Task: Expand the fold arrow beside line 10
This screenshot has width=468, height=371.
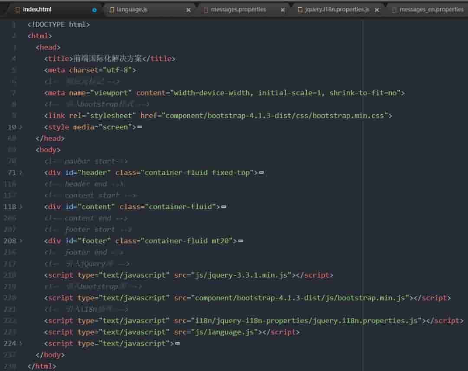Action: point(21,127)
